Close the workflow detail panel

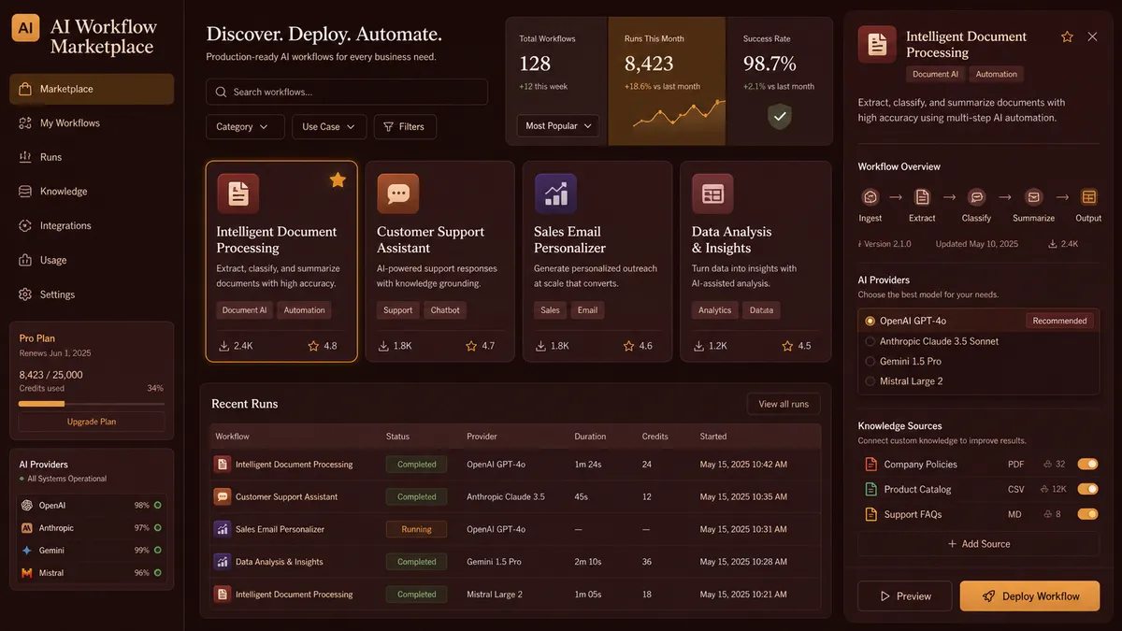pos(1092,36)
